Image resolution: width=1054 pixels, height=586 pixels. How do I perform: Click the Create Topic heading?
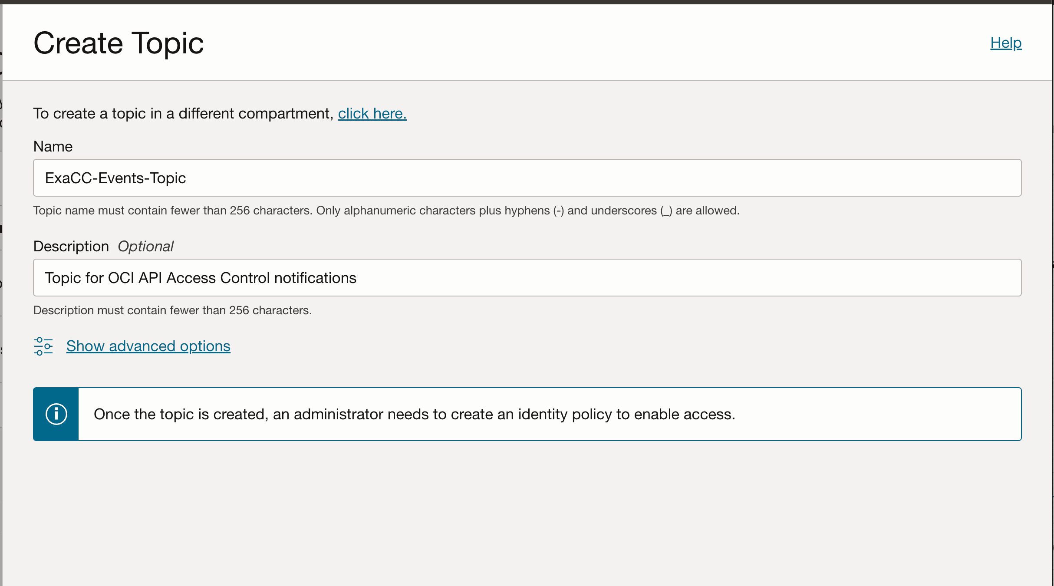click(x=119, y=43)
